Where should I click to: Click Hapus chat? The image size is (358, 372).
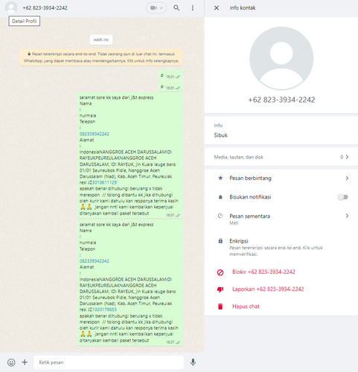pyautogui.click(x=246, y=307)
